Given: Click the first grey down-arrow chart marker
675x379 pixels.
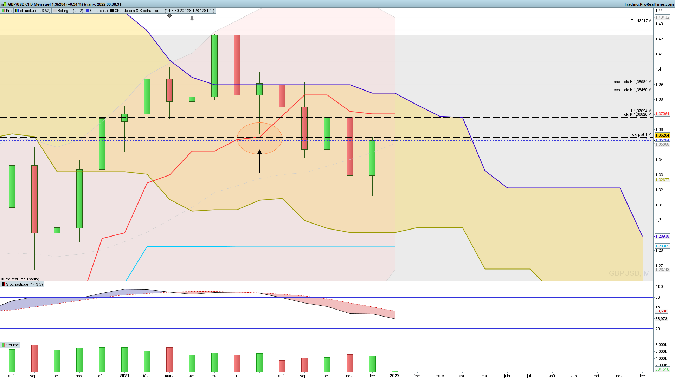Looking at the screenshot, I should [x=169, y=15].
